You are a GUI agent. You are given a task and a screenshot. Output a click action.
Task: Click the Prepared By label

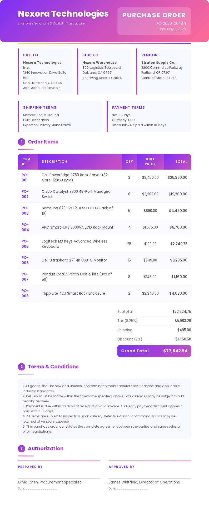(x=30, y=467)
